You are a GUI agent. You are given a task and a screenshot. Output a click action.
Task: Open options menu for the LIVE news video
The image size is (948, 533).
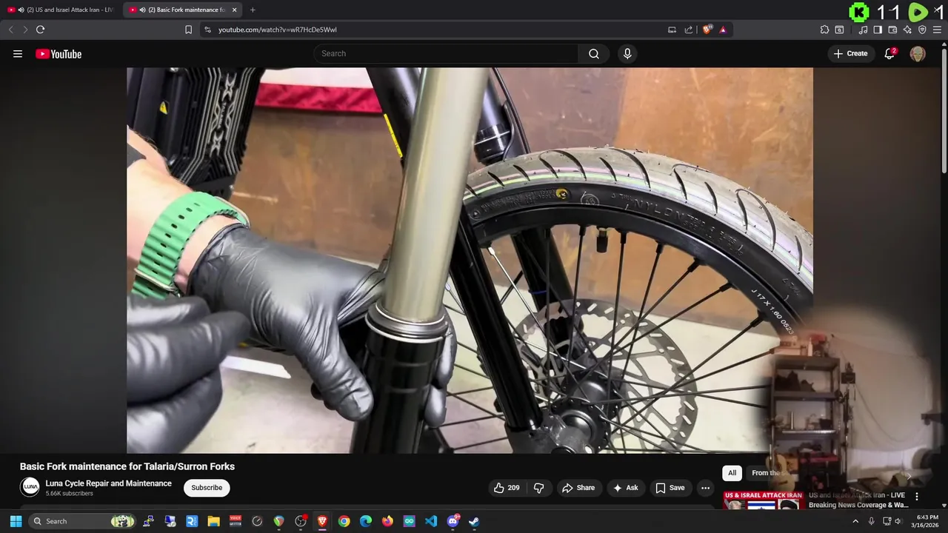click(x=917, y=497)
